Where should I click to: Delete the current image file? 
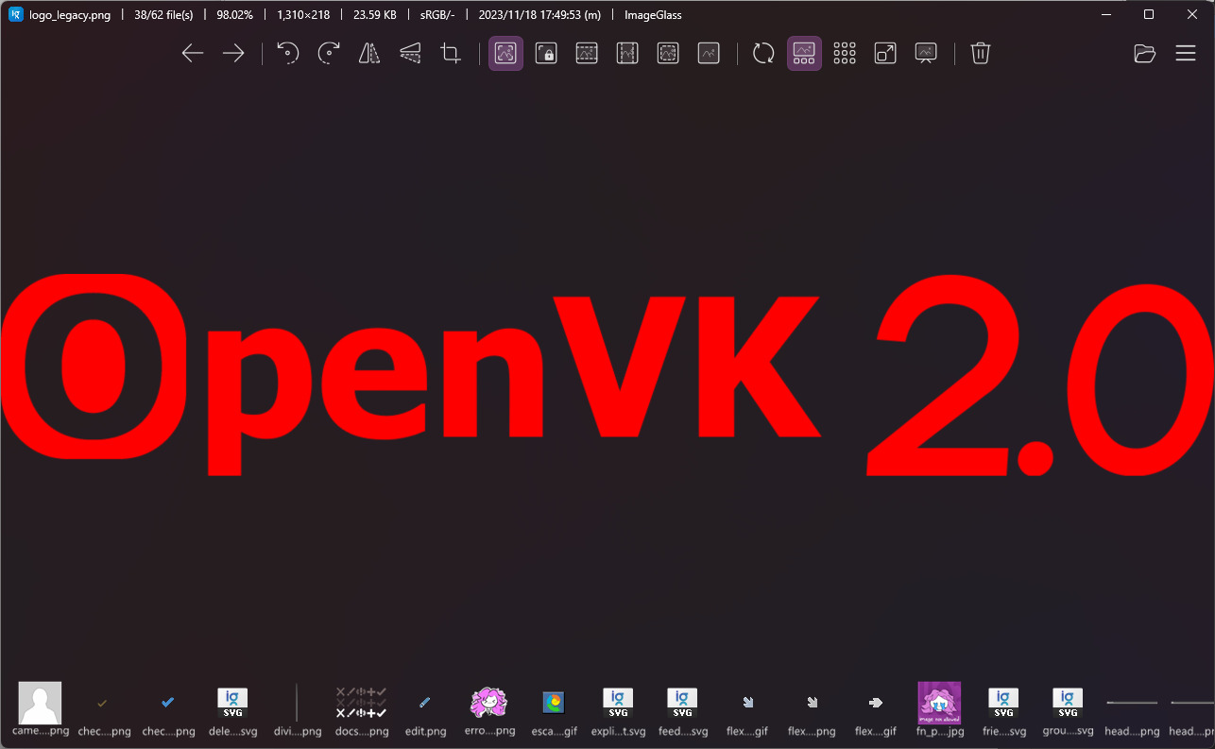981,54
